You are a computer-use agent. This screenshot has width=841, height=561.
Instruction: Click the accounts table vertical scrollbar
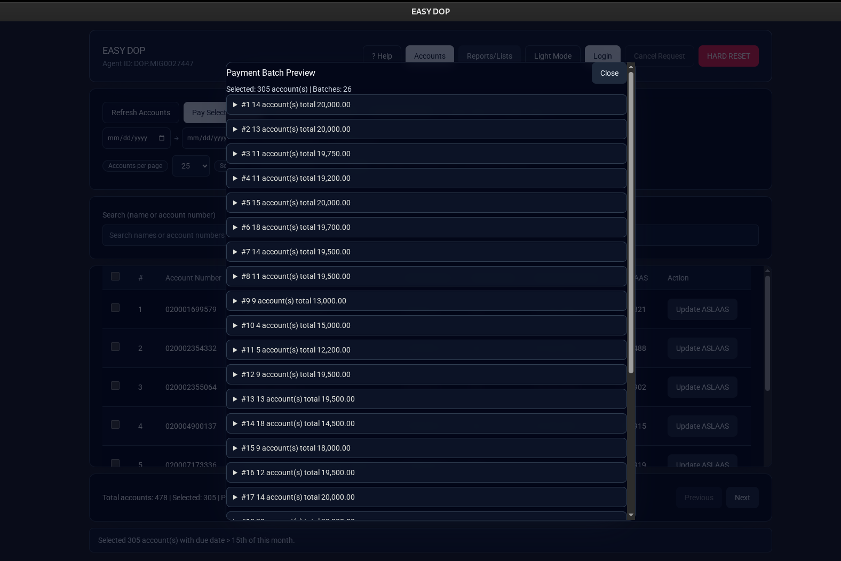click(767, 333)
